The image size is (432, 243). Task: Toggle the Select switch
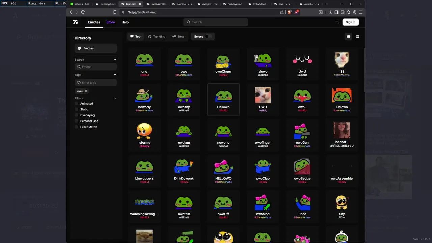[x=208, y=36]
